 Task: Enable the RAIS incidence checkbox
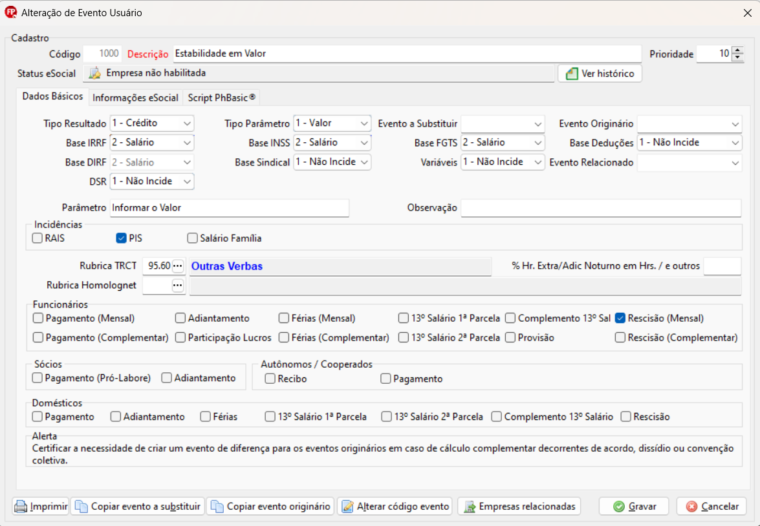tap(38, 238)
